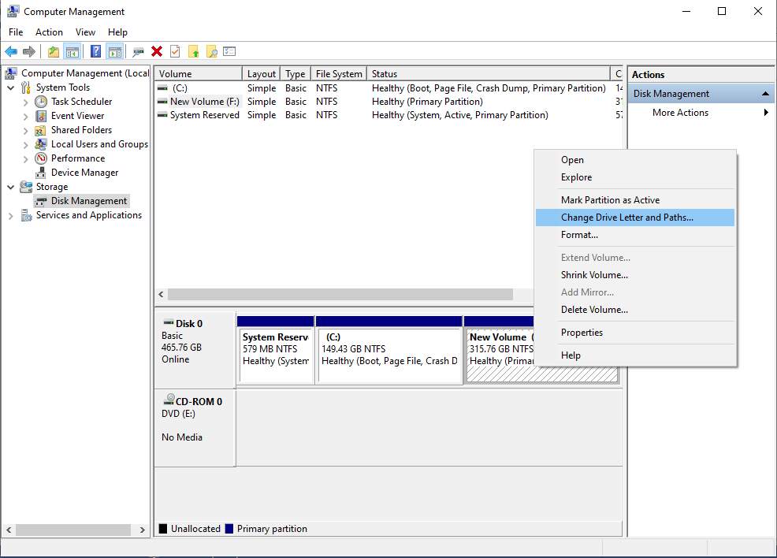Viewport: 777px width, 558px height.
Task: Click the Properties checkmark page icon
Action: click(x=175, y=51)
